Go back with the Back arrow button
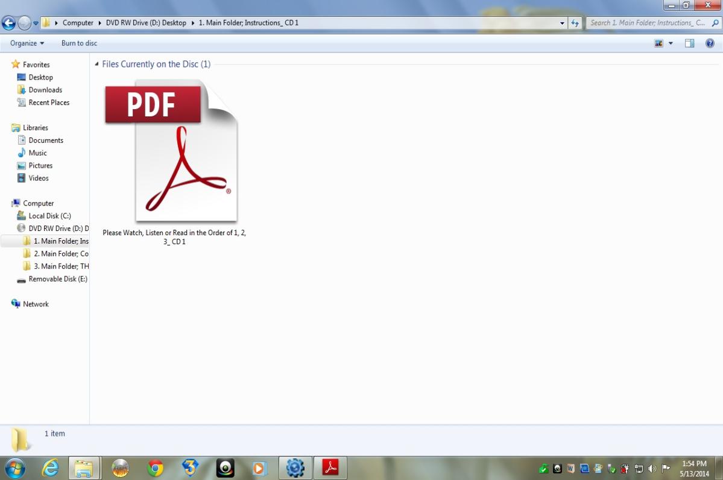 pyautogui.click(x=8, y=22)
